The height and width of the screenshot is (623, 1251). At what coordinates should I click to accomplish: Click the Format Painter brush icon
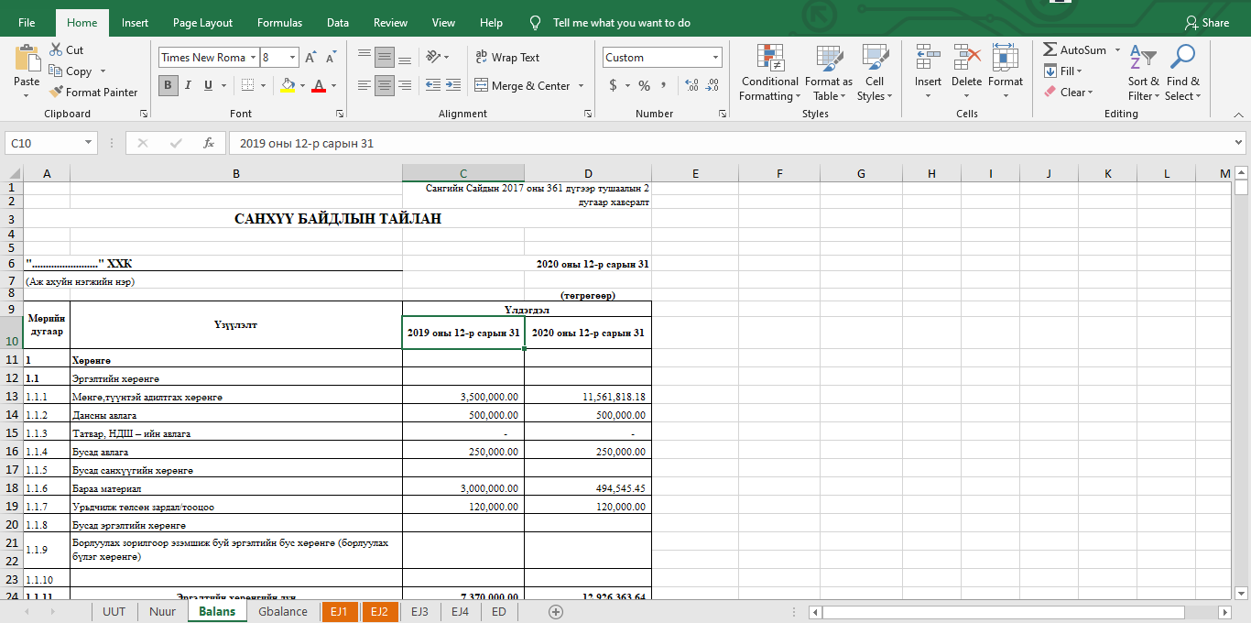[56, 93]
